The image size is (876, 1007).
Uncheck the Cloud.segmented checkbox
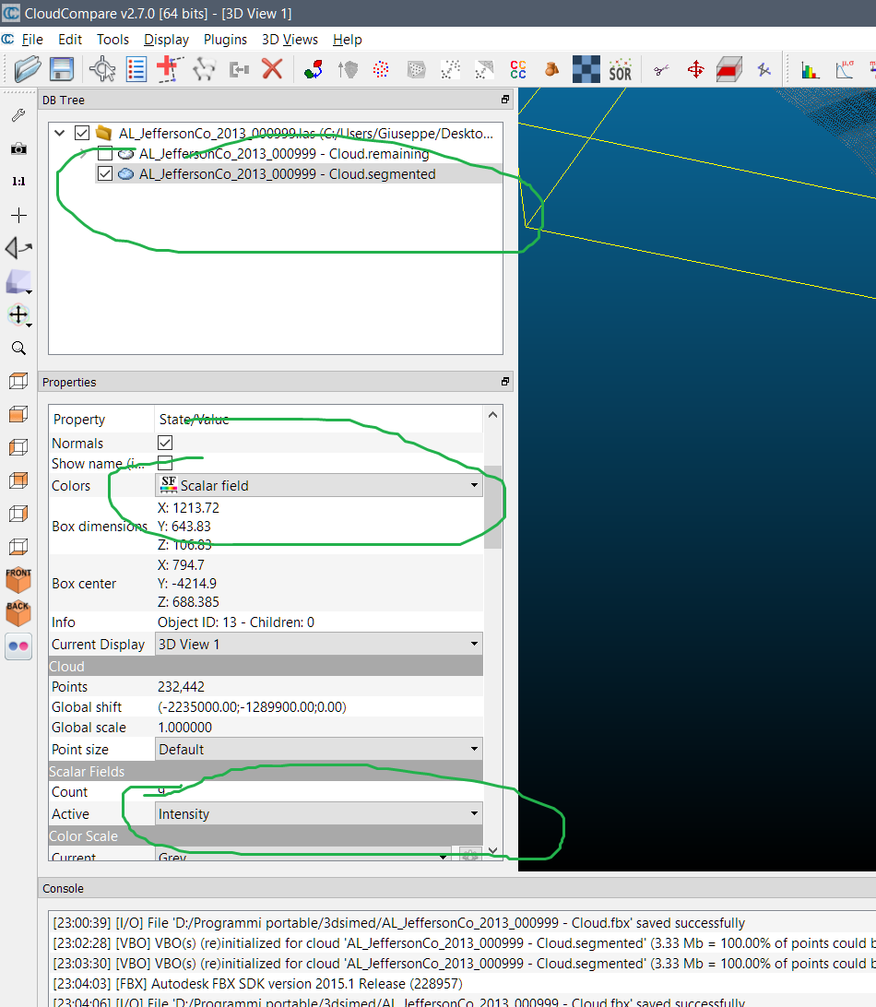click(x=105, y=174)
